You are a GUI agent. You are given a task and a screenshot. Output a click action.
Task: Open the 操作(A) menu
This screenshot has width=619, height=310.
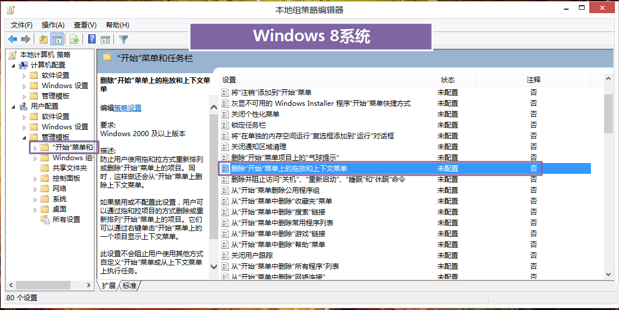coord(53,25)
